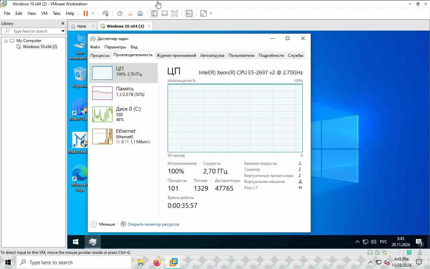Open the MakuTweaker desktop shortcut
The image size is (430, 269).
(x=79, y=143)
